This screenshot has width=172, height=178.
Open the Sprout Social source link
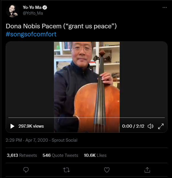click(x=64, y=140)
